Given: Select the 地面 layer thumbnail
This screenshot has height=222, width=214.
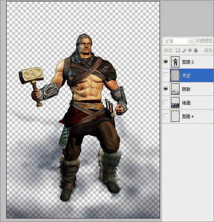Looking at the screenshot, I should point(175,103).
